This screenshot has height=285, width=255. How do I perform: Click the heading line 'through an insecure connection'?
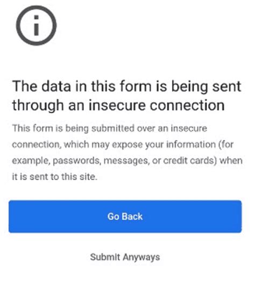pyautogui.click(x=118, y=105)
